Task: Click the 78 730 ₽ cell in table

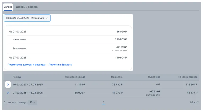Action: click(x=117, y=84)
